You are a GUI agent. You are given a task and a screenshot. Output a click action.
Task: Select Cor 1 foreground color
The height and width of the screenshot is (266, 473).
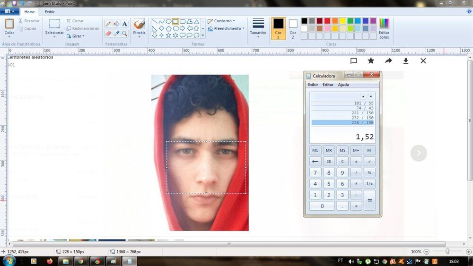click(278, 28)
